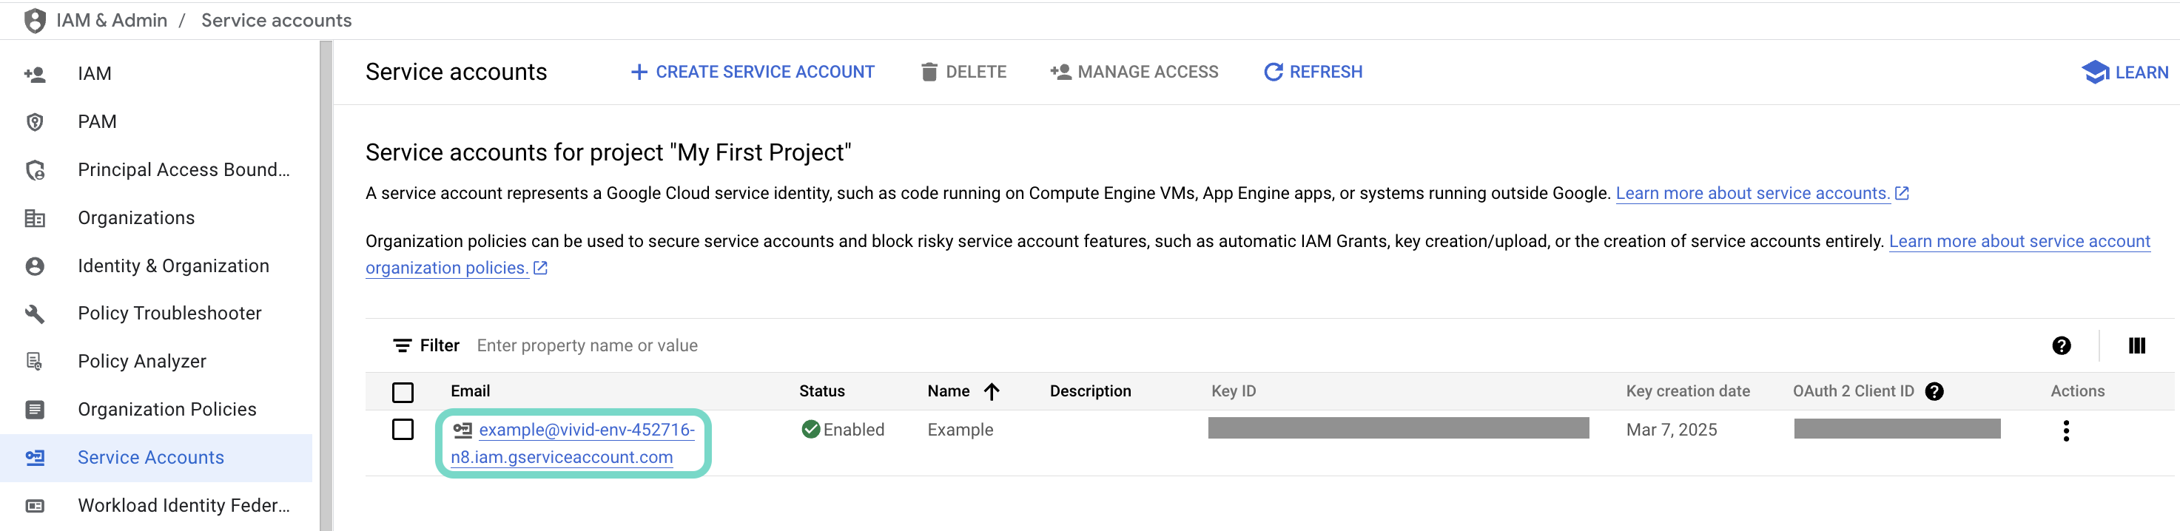
Task: Click the Policy Analyzer document icon
Action: click(35, 362)
